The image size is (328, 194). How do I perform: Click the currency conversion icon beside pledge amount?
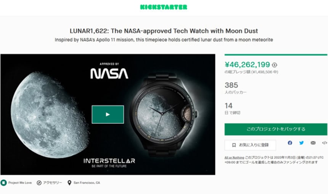(275, 65)
